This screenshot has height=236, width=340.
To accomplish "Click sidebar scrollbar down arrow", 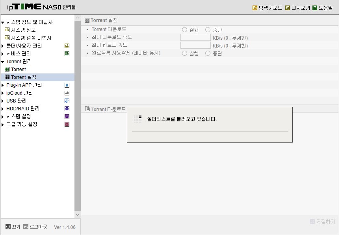I will (x=78, y=215).
